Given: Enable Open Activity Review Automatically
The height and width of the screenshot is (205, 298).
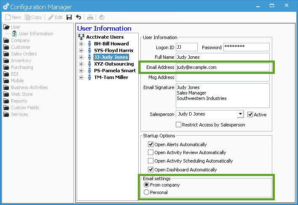Looking at the screenshot, I should point(151,152).
